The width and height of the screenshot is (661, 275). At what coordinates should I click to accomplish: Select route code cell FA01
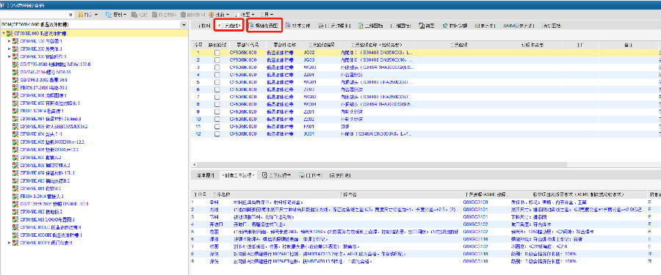pos(309,126)
